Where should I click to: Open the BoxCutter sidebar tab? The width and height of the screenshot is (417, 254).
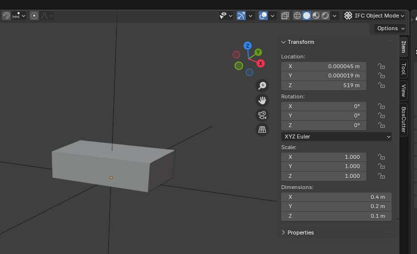pyautogui.click(x=403, y=120)
